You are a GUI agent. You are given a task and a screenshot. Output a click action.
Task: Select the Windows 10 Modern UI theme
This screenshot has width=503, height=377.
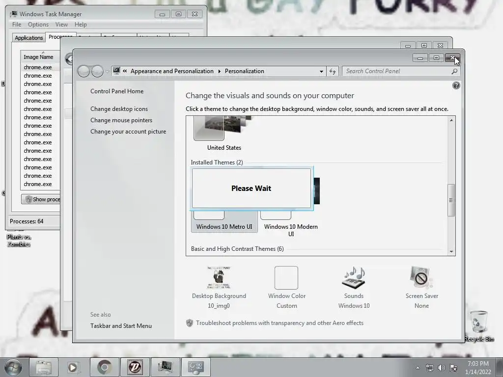[x=291, y=224]
